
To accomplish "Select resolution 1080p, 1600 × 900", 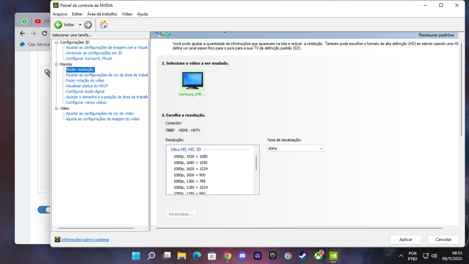I will 189,175.
